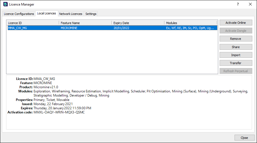This screenshot has width=257, height=143.
Task: Click the MICROMINE feature name cell
Action: click(x=69, y=28)
